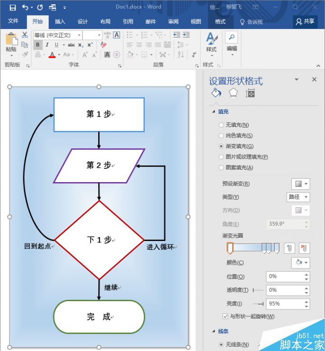Close the 设置形状格式 pane
Image resolution: width=325 pixels, height=351 pixels.
(314, 79)
